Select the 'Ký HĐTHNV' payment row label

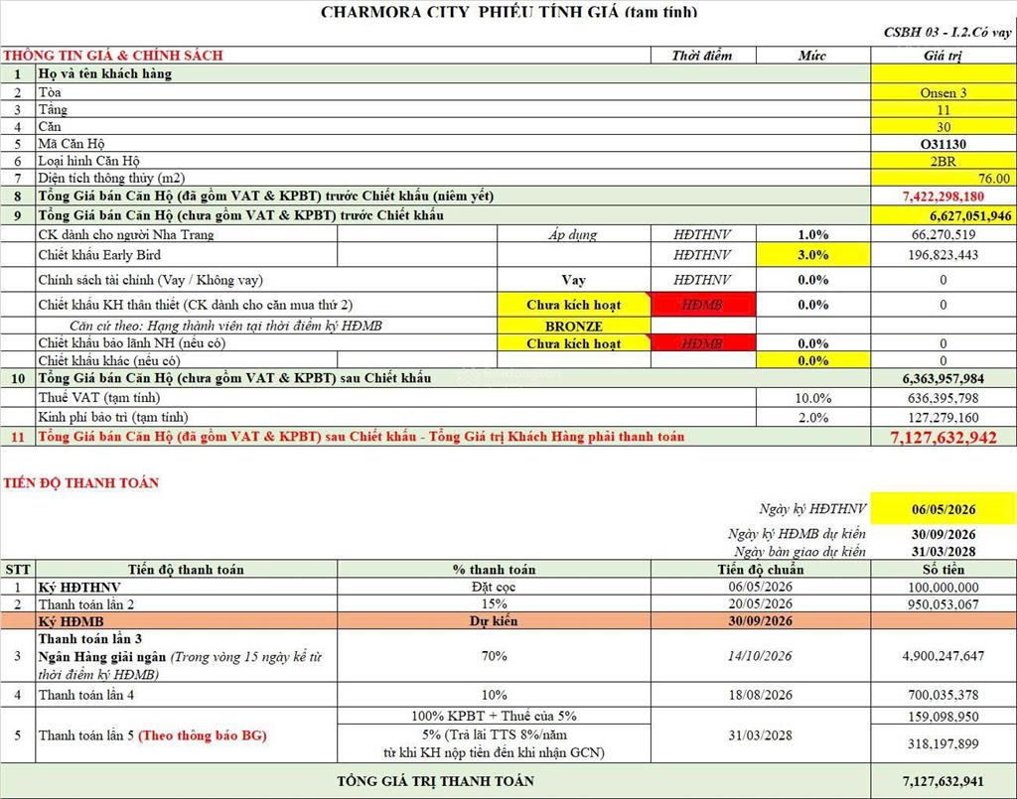[x=79, y=588]
